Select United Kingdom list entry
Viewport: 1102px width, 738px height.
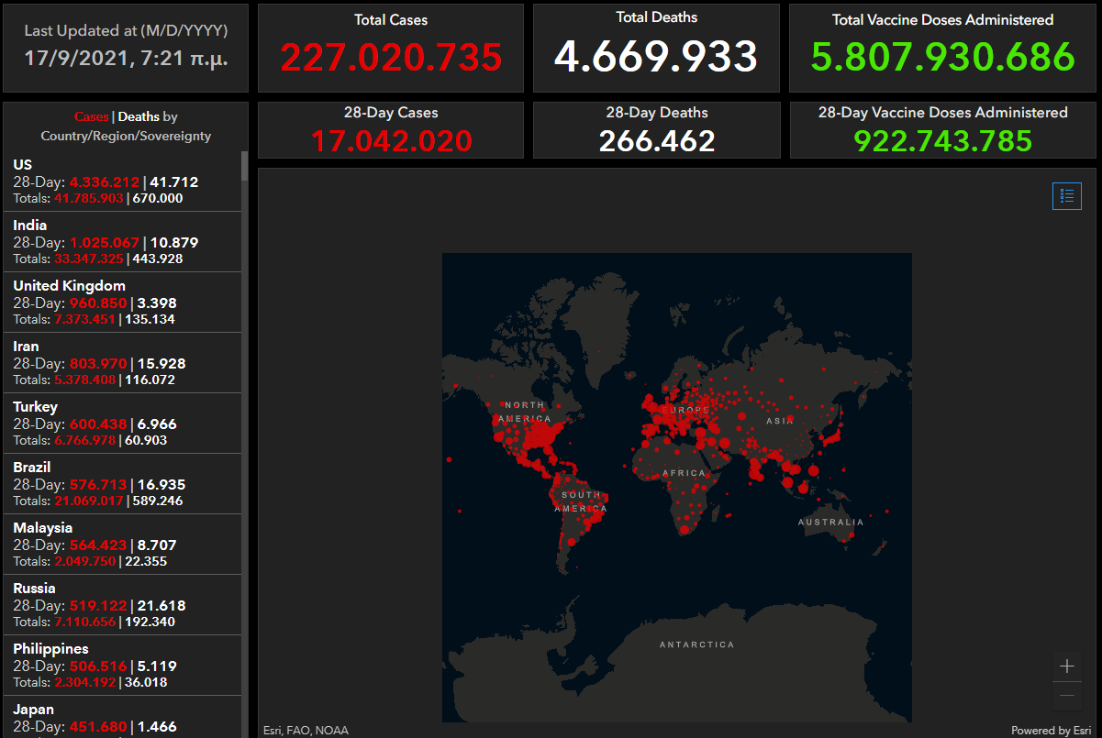121,303
